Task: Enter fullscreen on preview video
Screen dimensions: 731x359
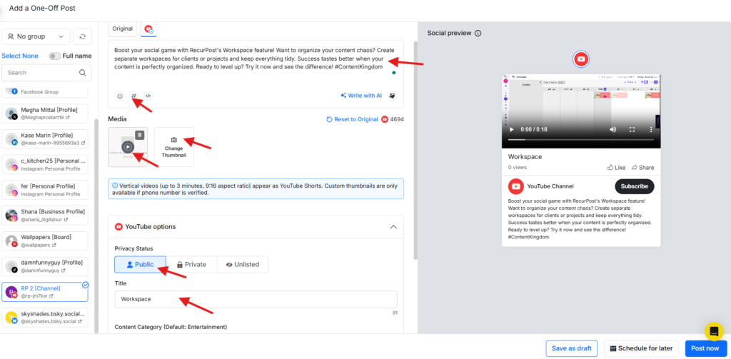Action: point(632,129)
